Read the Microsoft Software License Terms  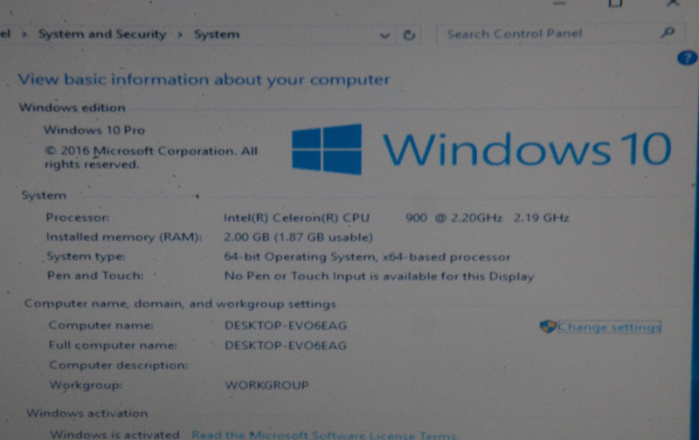click(x=323, y=435)
